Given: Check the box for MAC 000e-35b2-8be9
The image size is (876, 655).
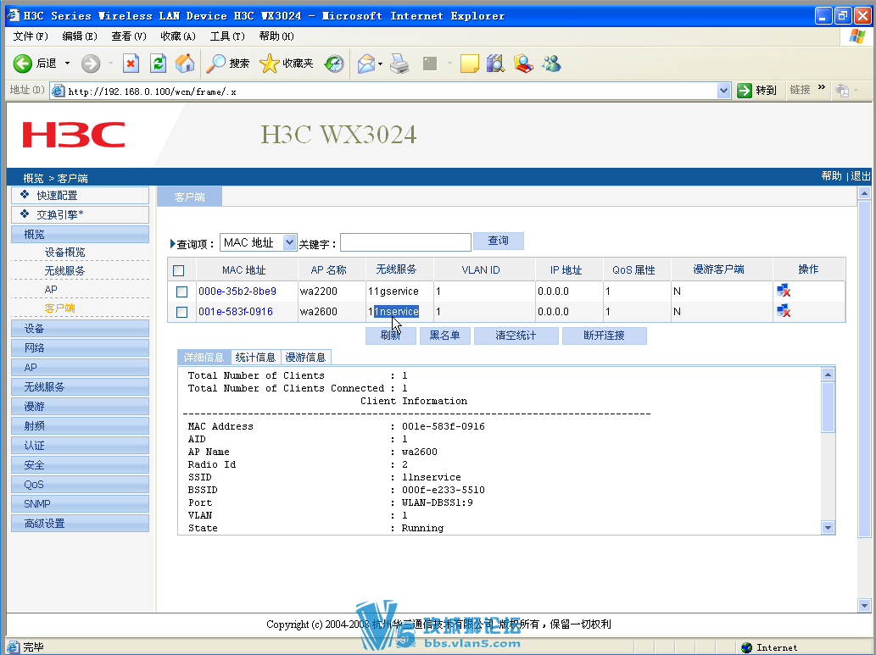Looking at the screenshot, I should [x=181, y=291].
